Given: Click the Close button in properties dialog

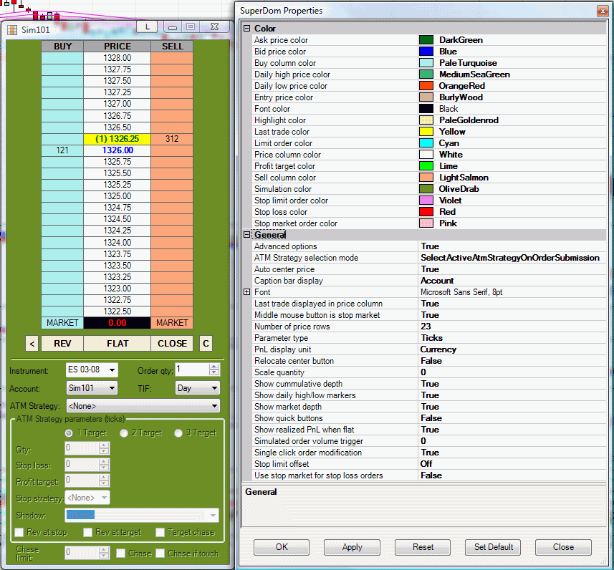Looking at the screenshot, I should (563, 547).
